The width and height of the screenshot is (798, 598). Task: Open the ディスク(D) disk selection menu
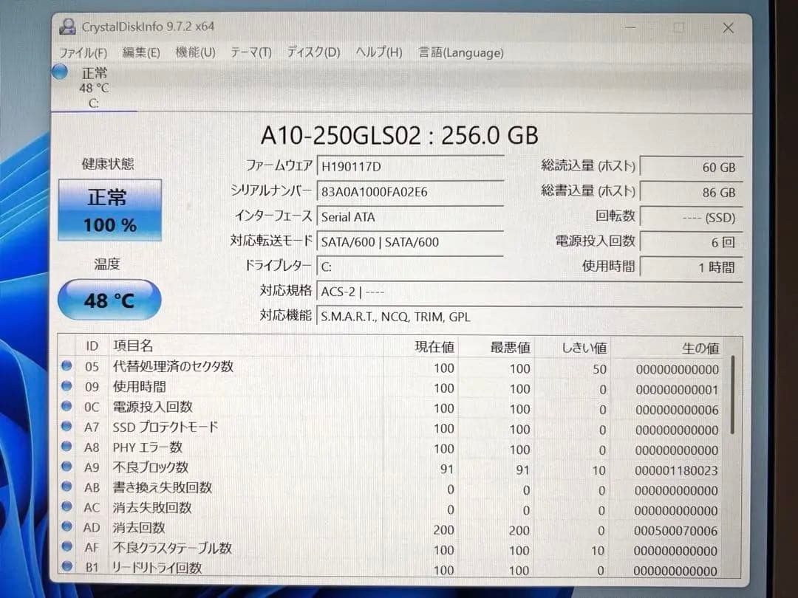313,52
